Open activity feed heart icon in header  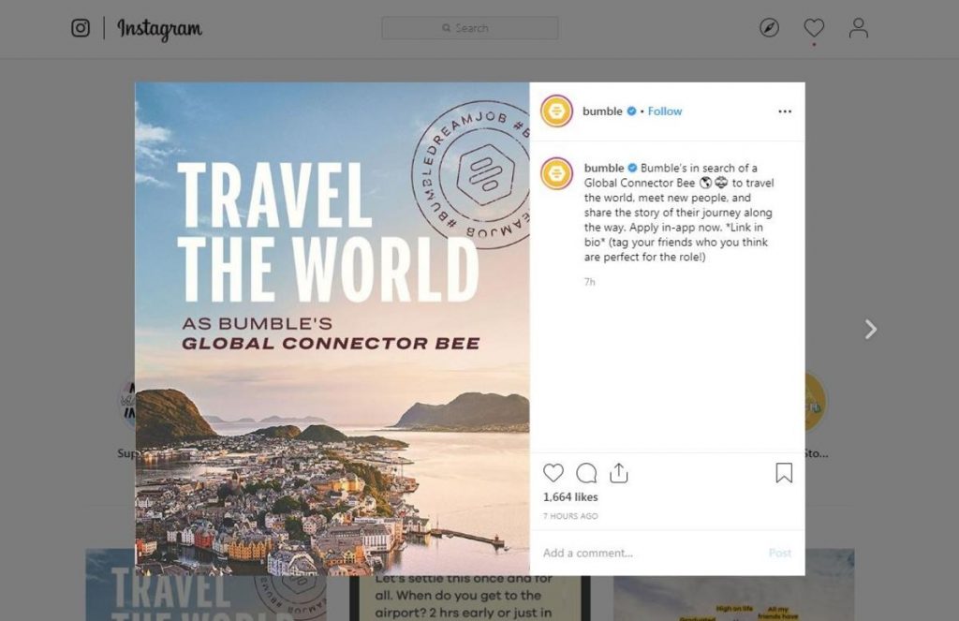tap(814, 28)
